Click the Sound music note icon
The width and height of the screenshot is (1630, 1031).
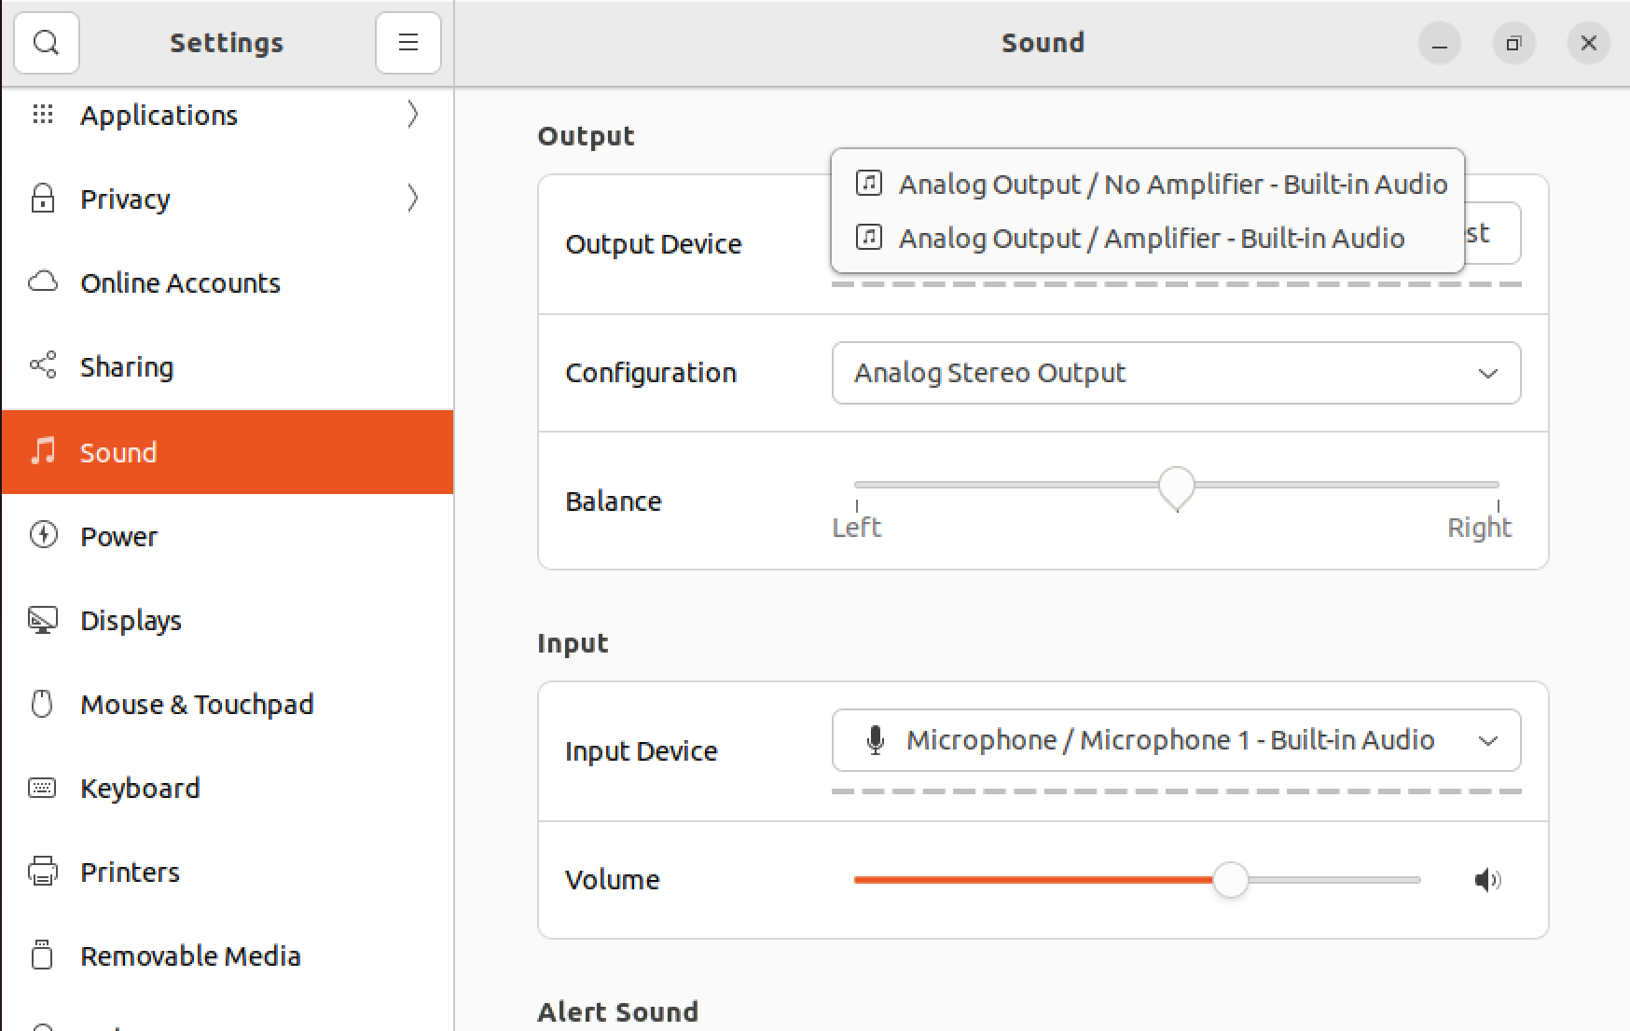(43, 451)
